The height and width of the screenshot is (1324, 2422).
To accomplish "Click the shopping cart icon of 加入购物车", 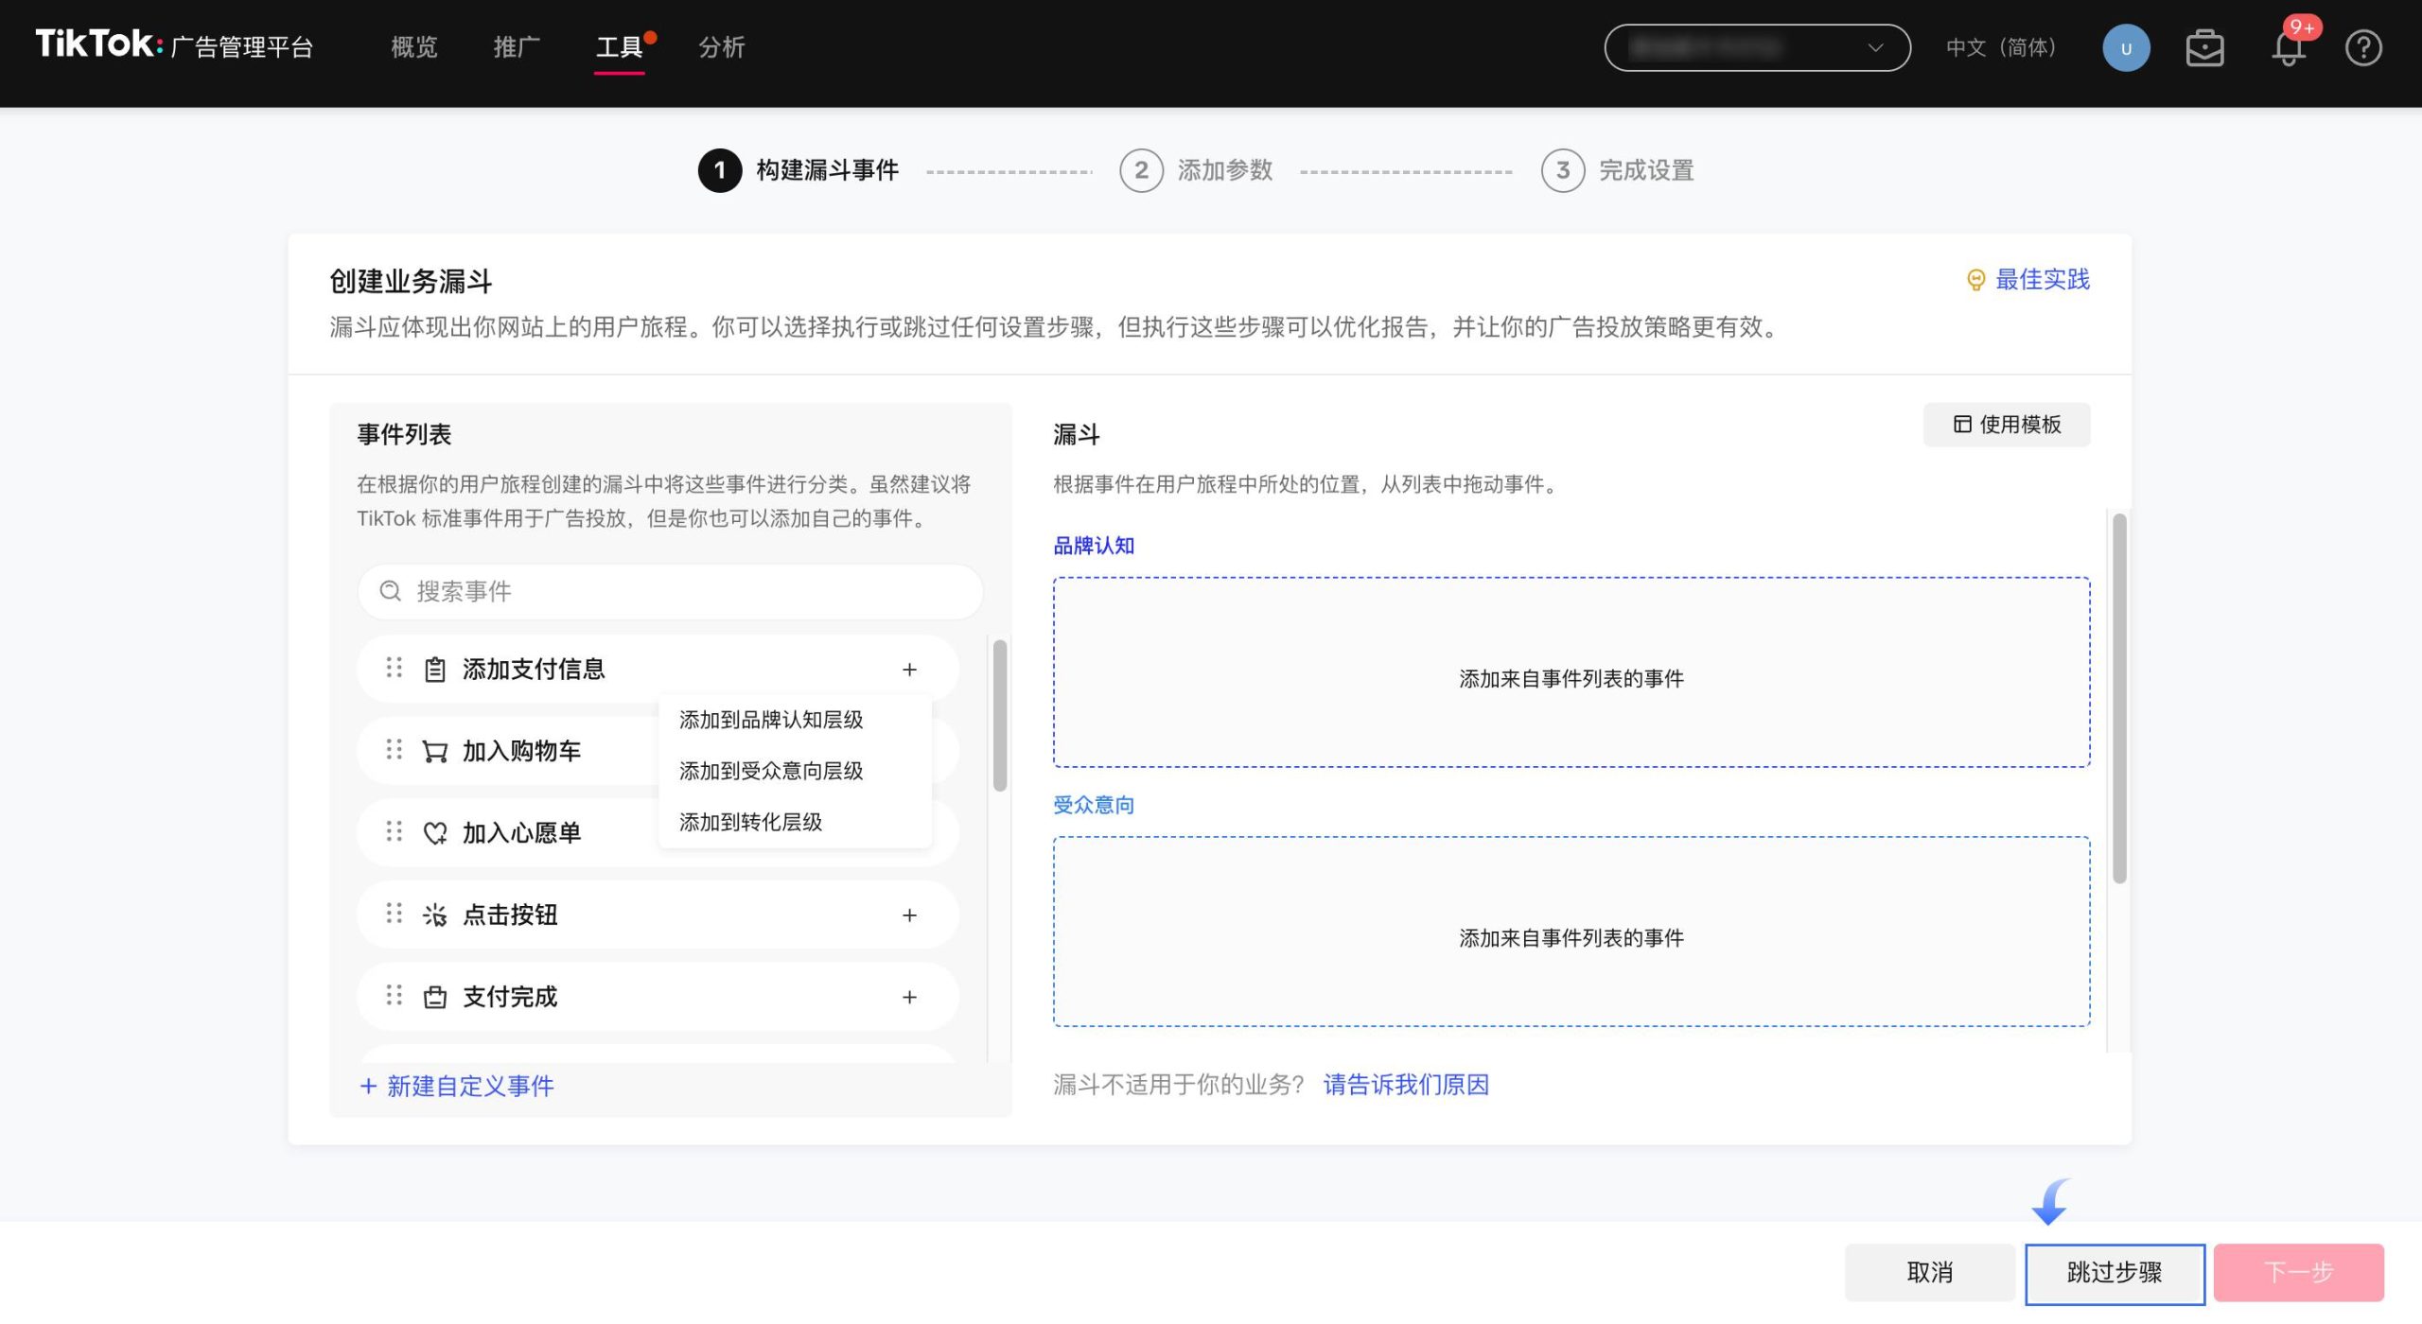I will click(x=434, y=752).
